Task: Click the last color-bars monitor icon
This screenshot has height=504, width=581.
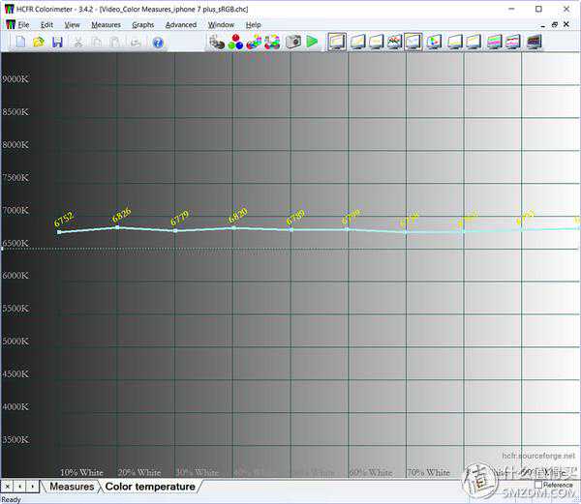Action: (534, 42)
